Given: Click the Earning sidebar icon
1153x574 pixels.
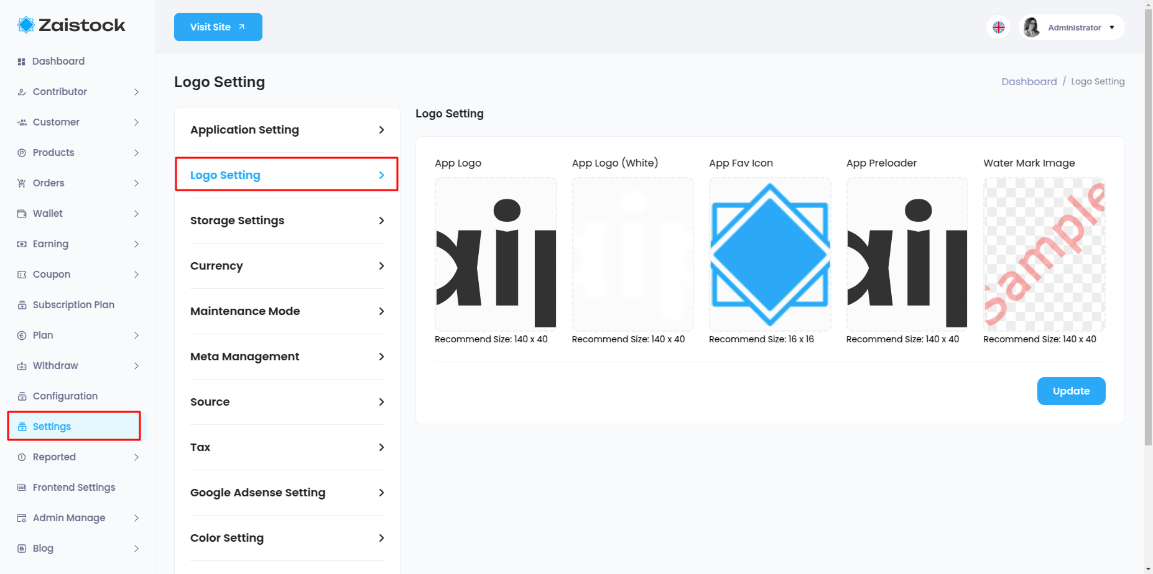Looking at the screenshot, I should tap(22, 244).
